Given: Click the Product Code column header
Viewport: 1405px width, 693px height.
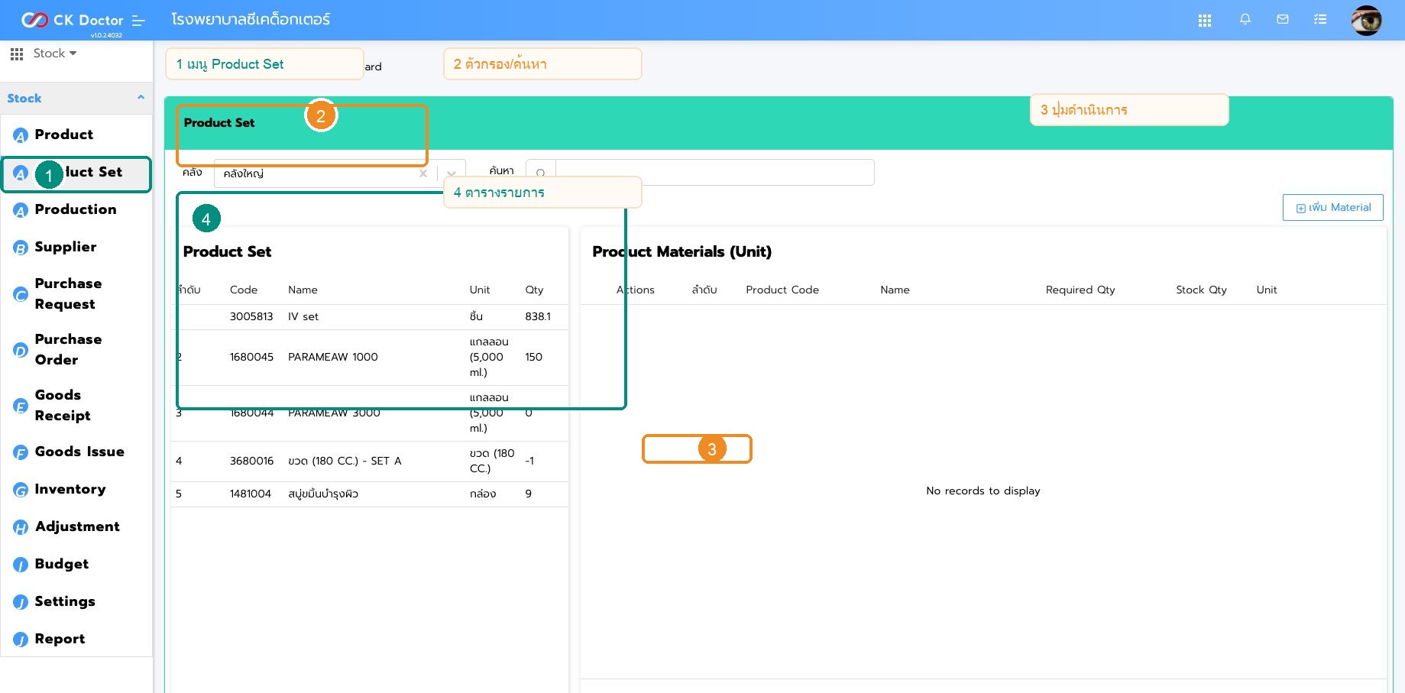Looking at the screenshot, I should [782, 290].
